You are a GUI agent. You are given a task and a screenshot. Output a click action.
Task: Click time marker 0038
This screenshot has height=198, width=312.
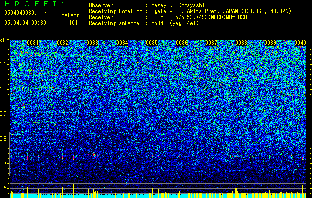point(241,43)
